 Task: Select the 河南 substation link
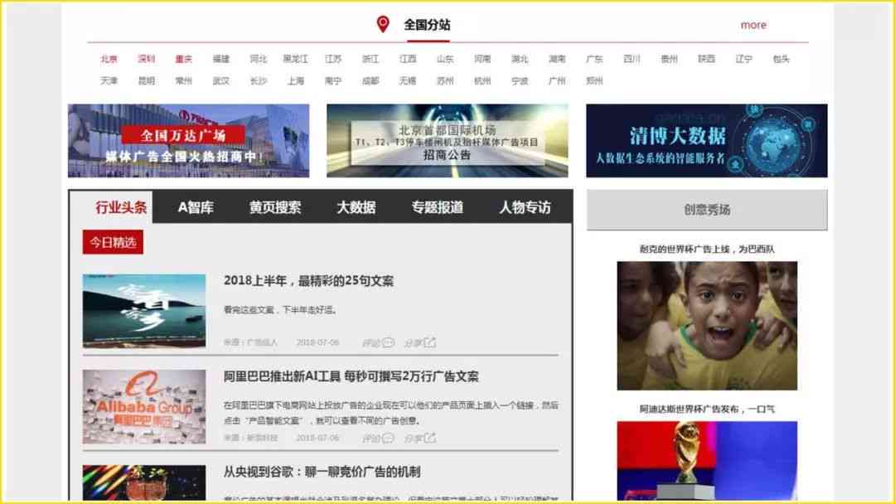click(482, 59)
